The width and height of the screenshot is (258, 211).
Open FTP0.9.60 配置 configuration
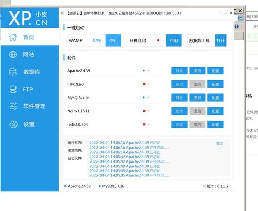(x=216, y=84)
